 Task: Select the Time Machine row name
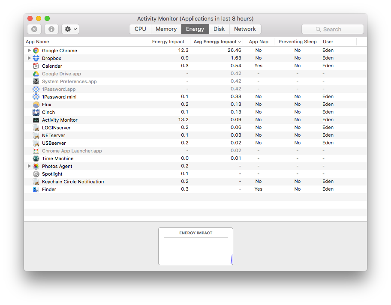[x=57, y=158]
